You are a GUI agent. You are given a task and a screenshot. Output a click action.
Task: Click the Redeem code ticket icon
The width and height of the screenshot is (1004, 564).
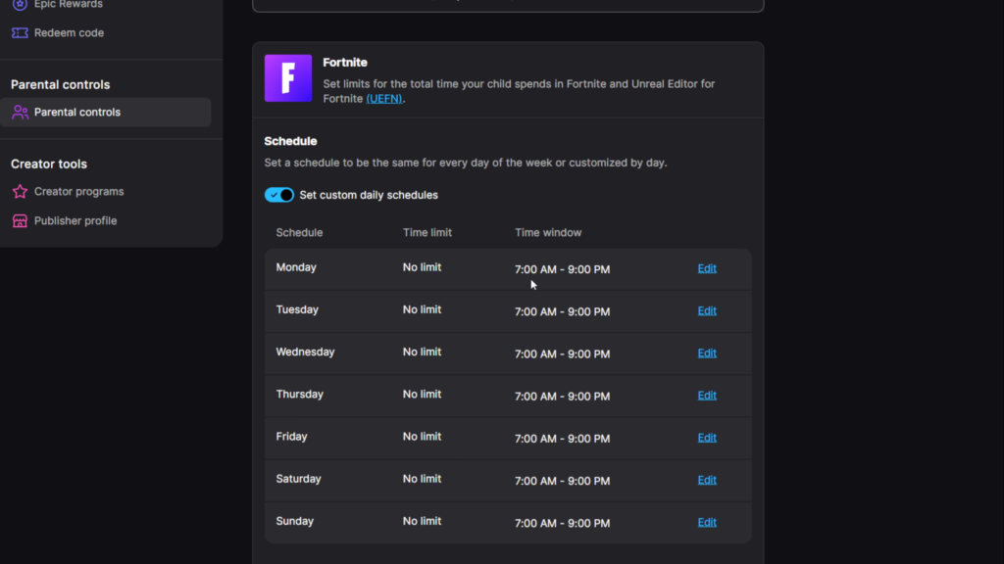point(20,32)
